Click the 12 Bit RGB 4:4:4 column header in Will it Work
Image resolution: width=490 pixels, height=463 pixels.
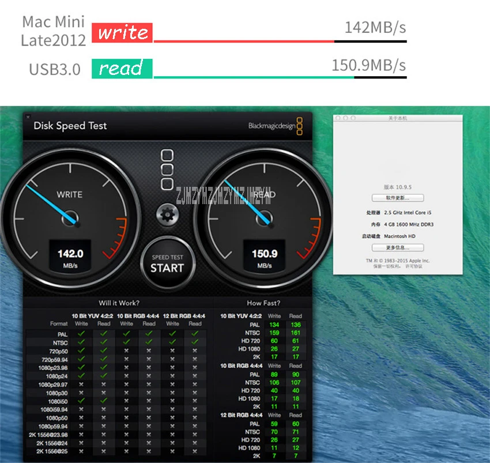(184, 316)
